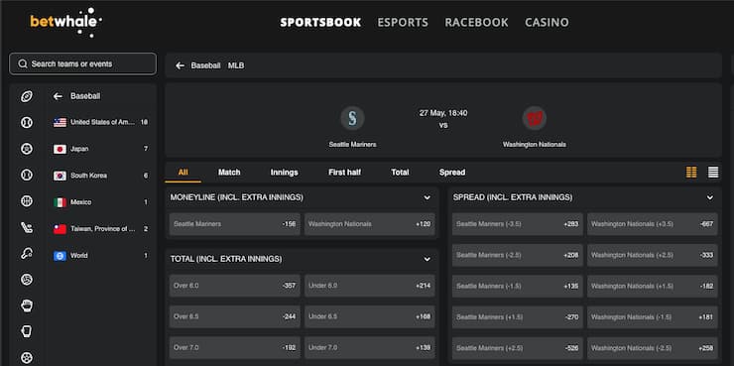Viewport: 734px width, 366px height.
Task: Open the American football sport icon
Action: coord(27,96)
